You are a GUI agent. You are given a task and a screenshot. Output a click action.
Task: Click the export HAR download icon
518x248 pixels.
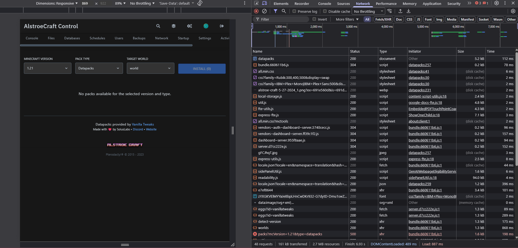click(409, 11)
